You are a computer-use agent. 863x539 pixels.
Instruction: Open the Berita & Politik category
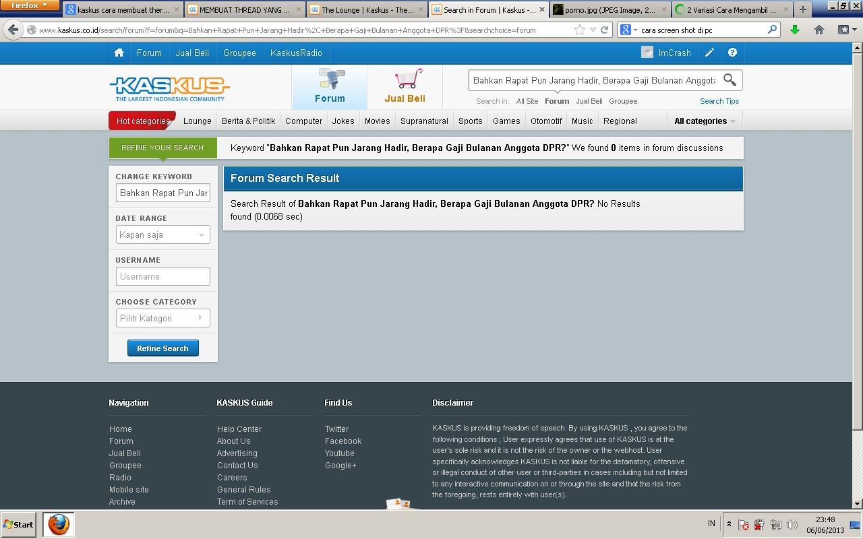click(x=248, y=121)
